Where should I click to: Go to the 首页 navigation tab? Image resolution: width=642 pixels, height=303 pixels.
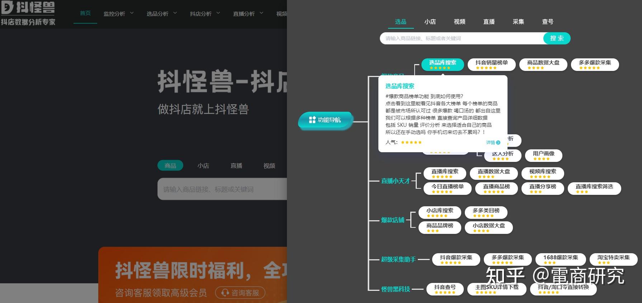[x=85, y=13]
